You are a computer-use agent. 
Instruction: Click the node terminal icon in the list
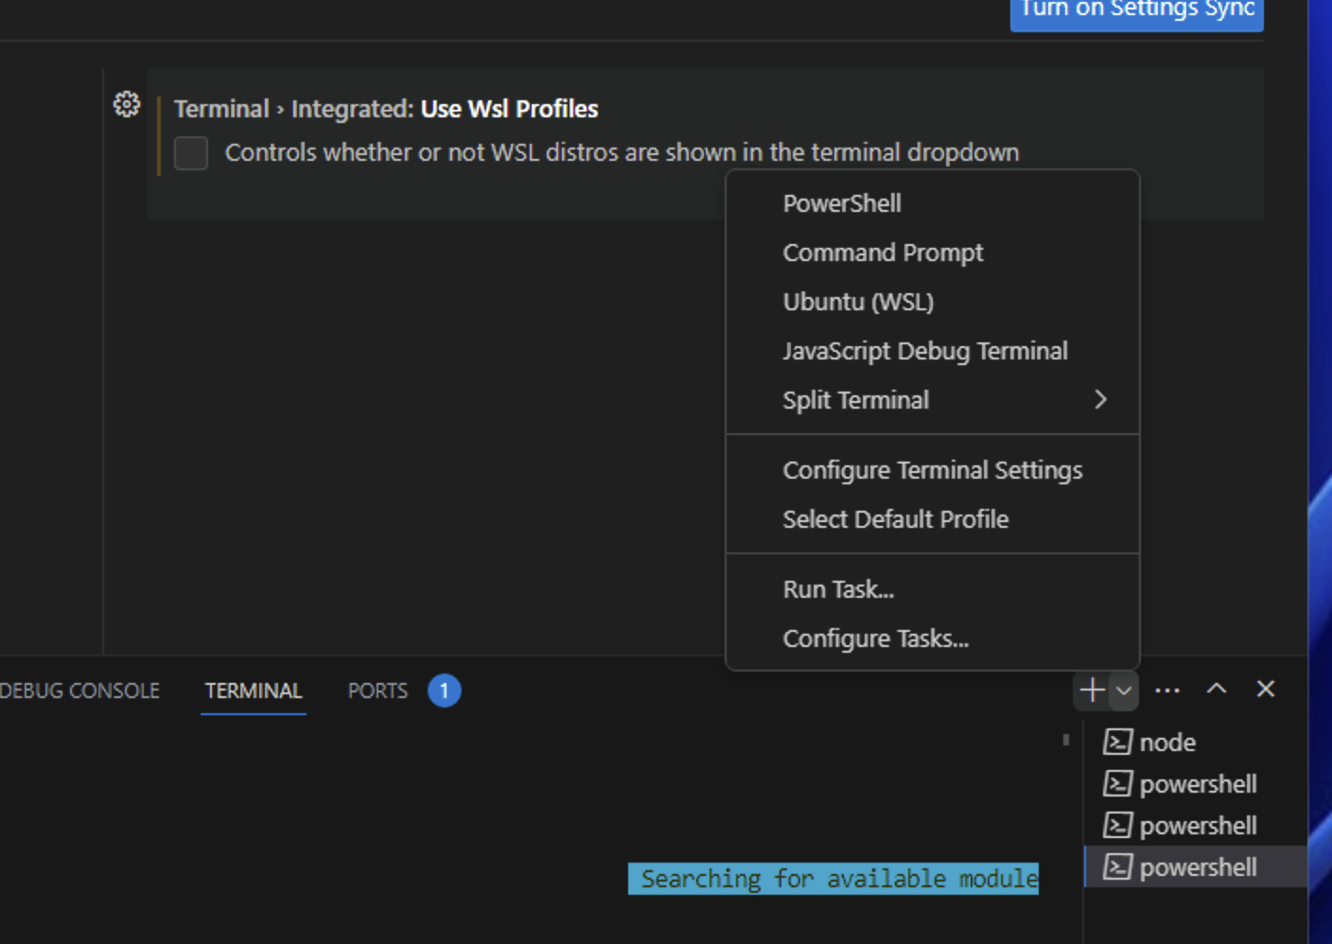click(1120, 743)
